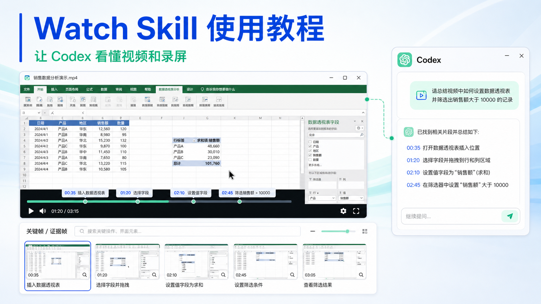
Task: Mute the video with the speaker icon
Action: pyautogui.click(x=42, y=211)
